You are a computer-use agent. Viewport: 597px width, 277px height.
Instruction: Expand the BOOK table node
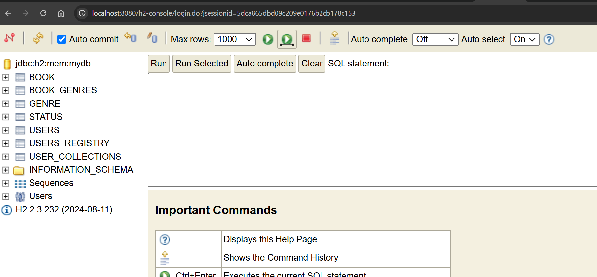(6, 77)
